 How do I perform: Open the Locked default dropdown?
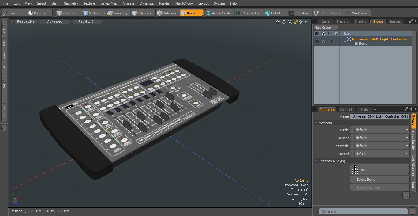[382, 154]
